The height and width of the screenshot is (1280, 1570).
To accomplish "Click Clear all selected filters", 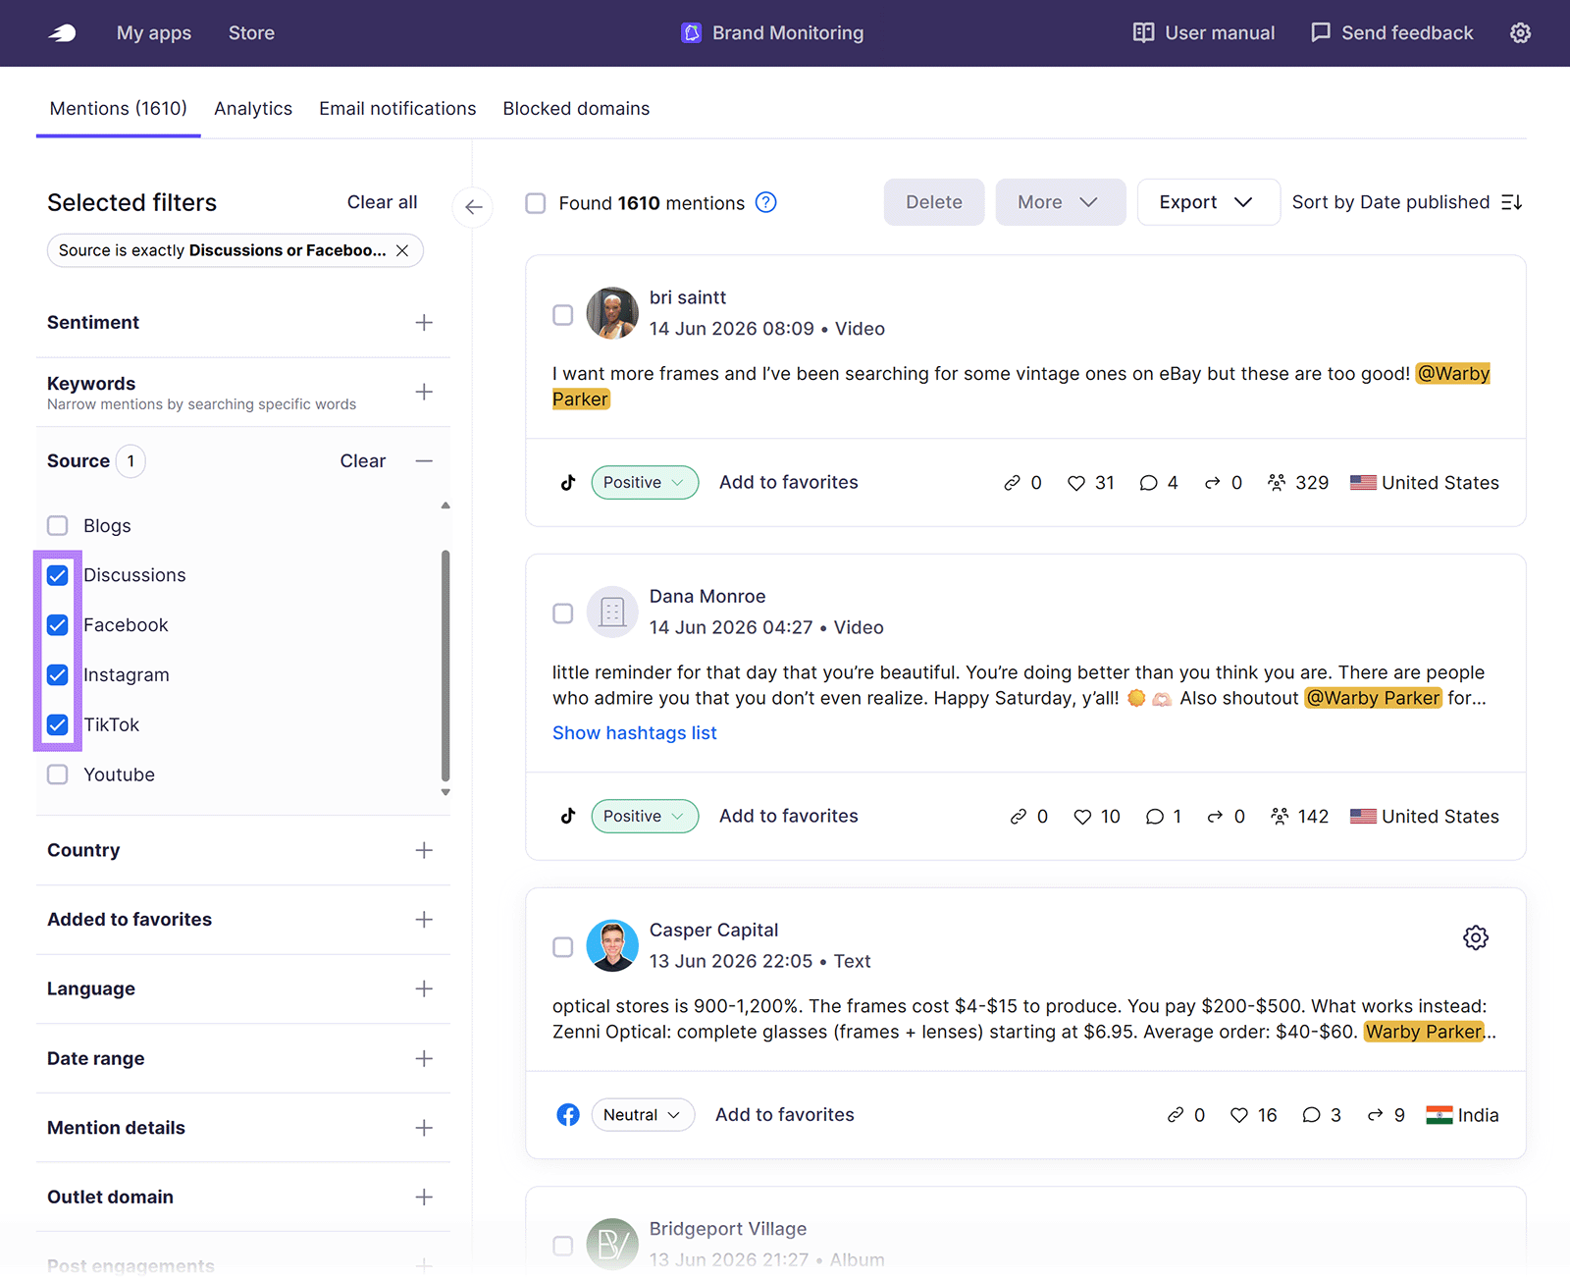I will (383, 202).
